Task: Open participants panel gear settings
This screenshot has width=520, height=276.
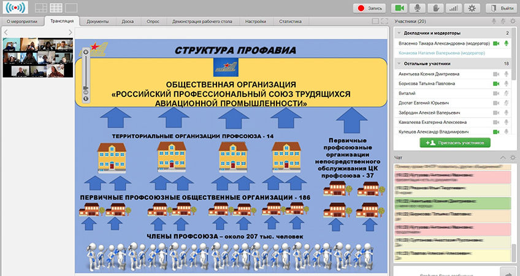Action: pos(513,21)
